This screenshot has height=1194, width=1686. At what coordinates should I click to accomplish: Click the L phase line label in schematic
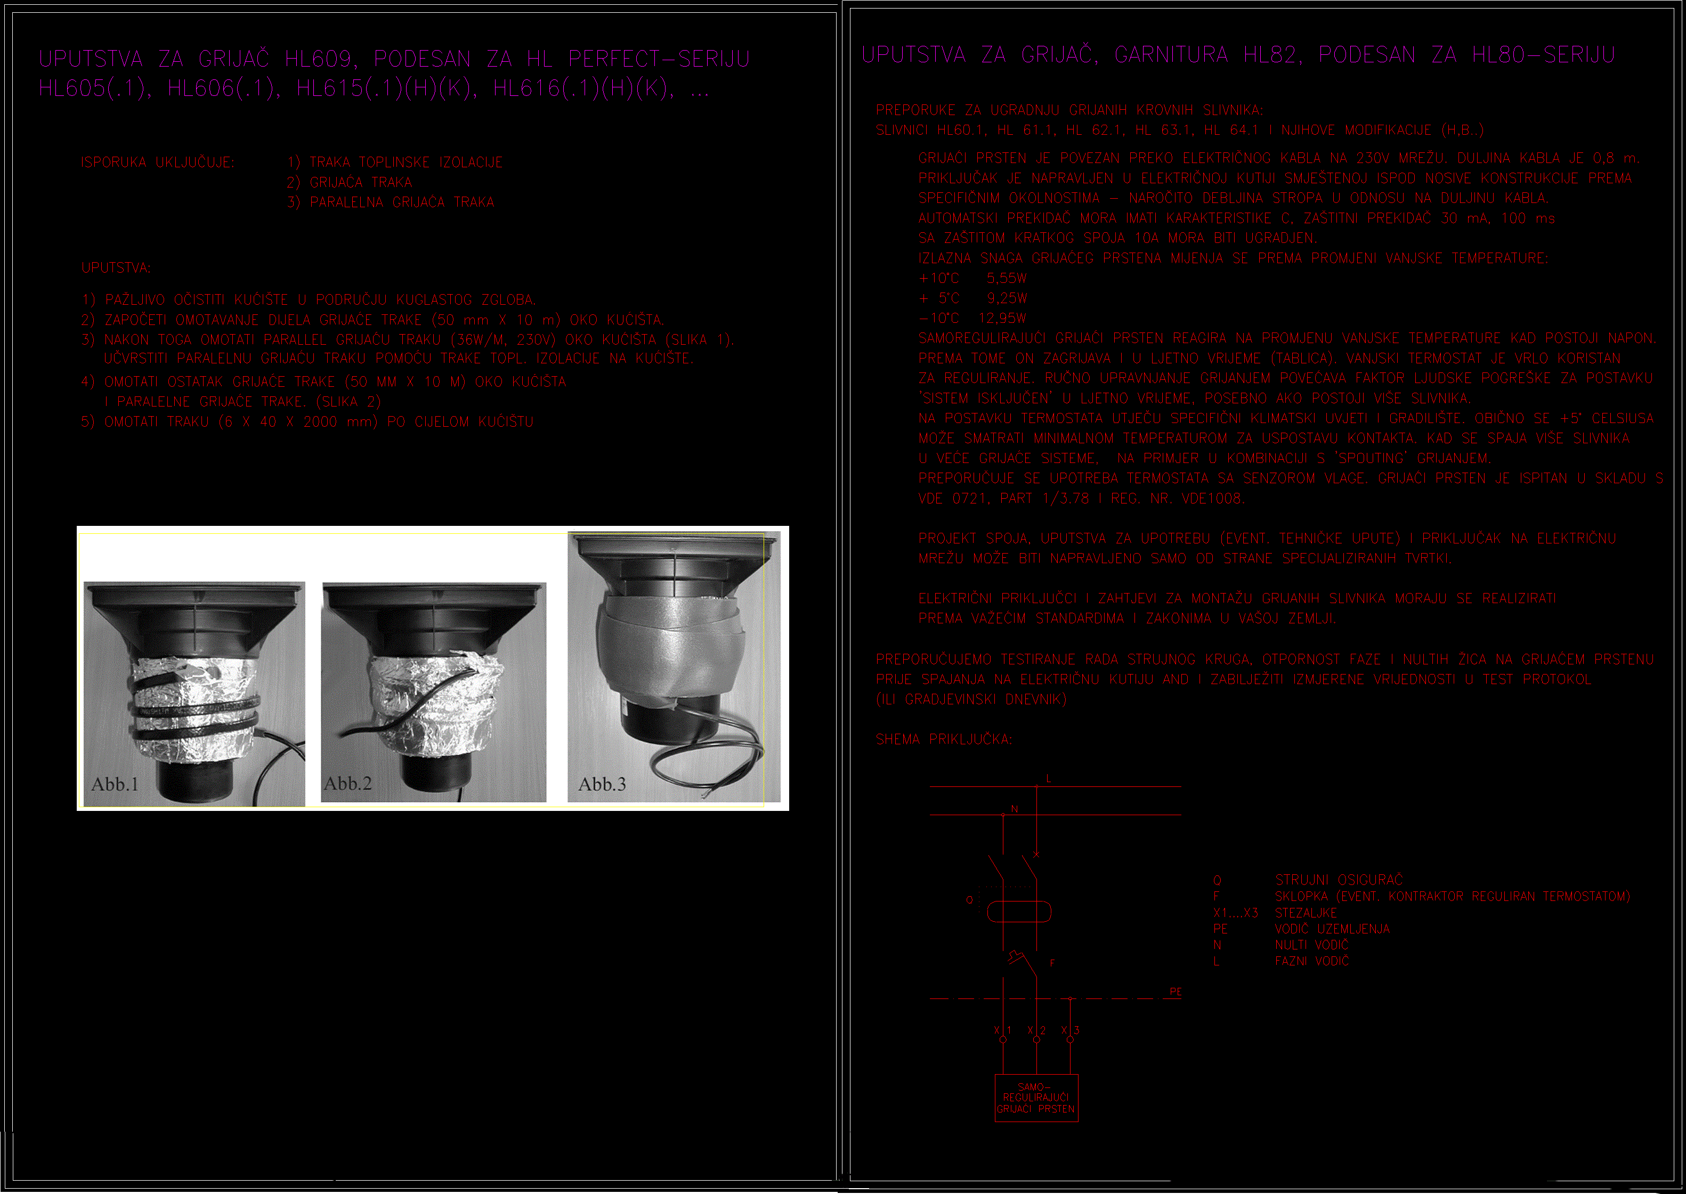point(1049,778)
